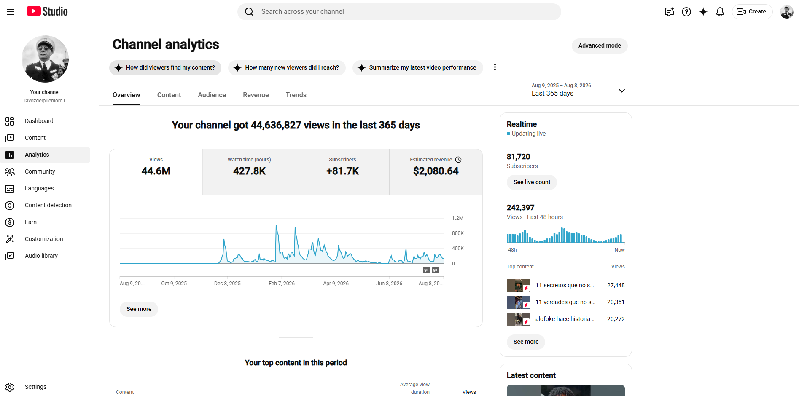This screenshot has height=396, width=799.
Task: Click the Advanced mode button
Action: [600, 46]
